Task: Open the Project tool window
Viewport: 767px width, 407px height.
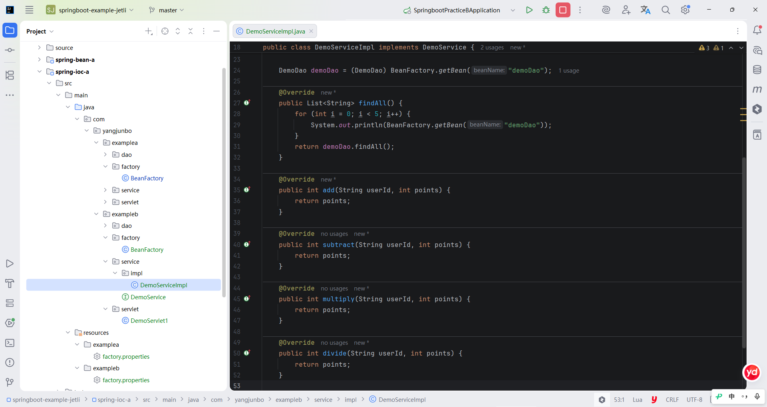Action: click(x=10, y=30)
